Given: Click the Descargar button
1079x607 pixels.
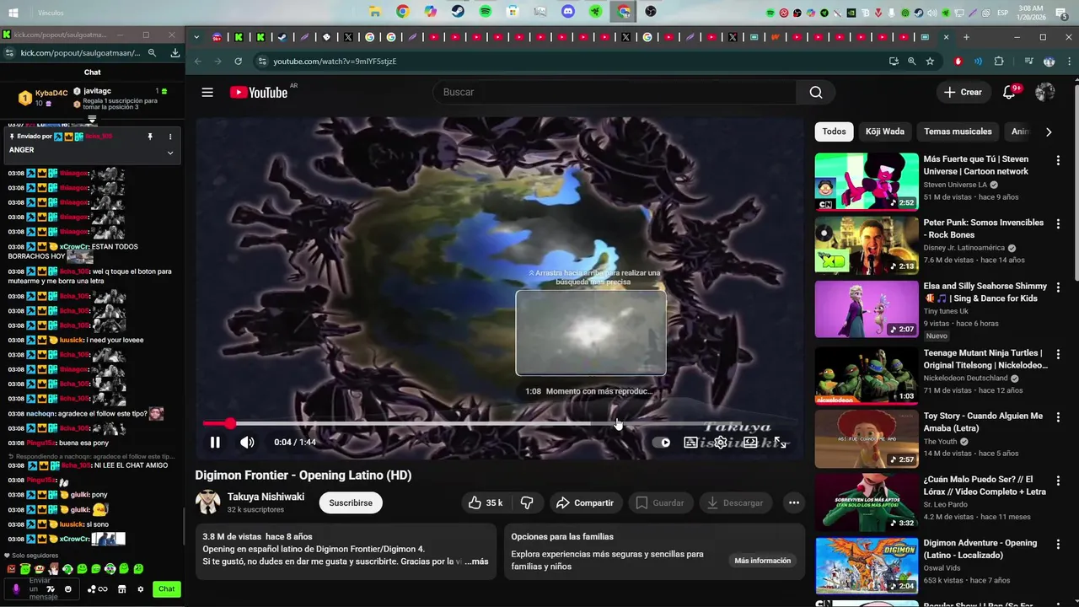Looking at the screenshot, I should click(x=735, y=502).
